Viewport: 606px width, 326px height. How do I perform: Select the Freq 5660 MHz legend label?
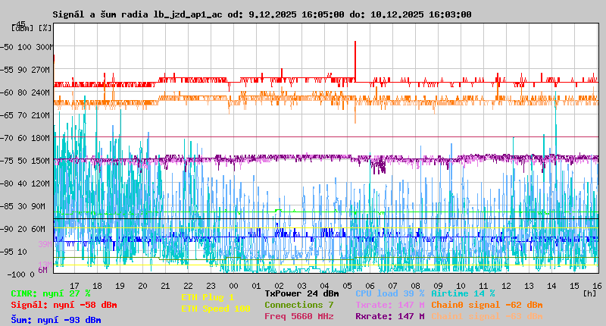pyautogui.click(x=298, y=316)
